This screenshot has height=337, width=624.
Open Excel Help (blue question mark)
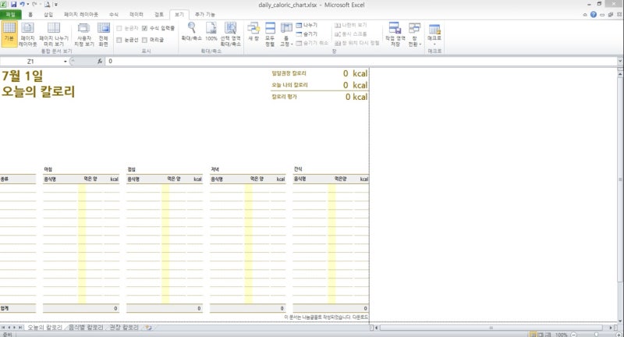(x=594, y=14)
